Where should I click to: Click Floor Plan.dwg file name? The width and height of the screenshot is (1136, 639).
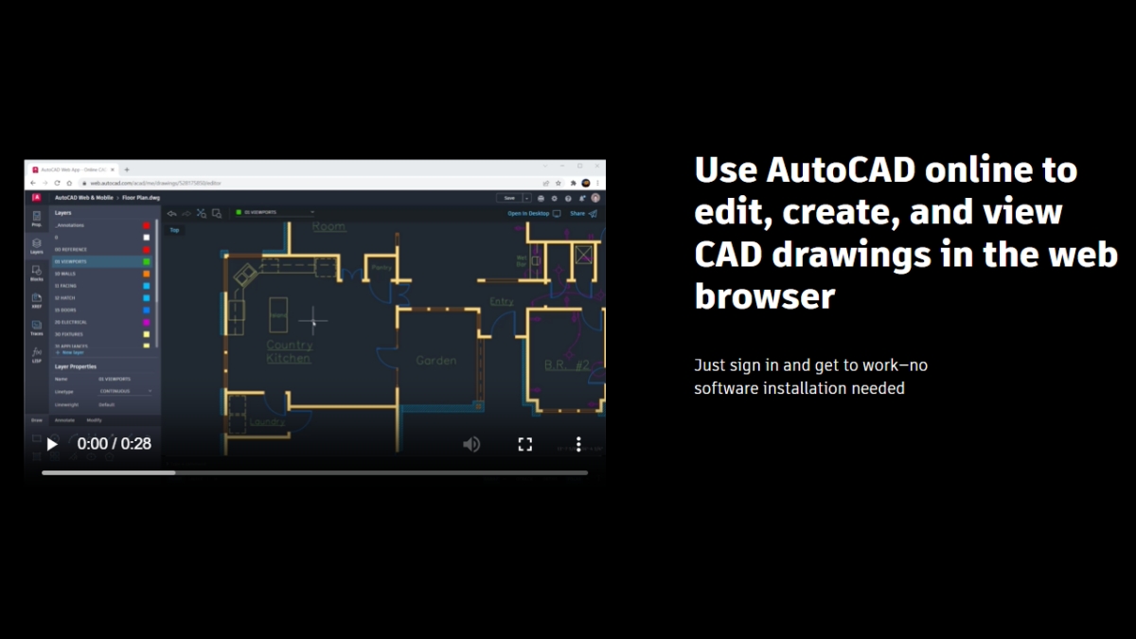point(140,198)
